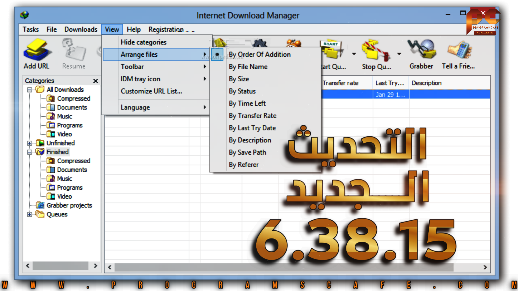Collapse the All Downloads tree node
This screenshot has height=291, width=518.
coord(29,90)
